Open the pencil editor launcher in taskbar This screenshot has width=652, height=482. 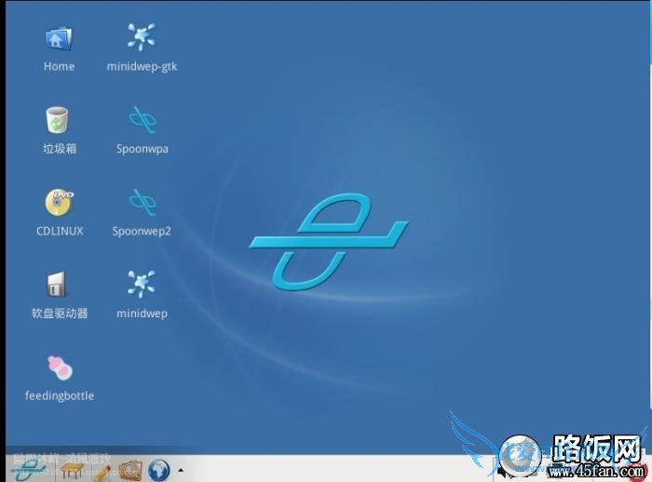(x=102, y=473)
